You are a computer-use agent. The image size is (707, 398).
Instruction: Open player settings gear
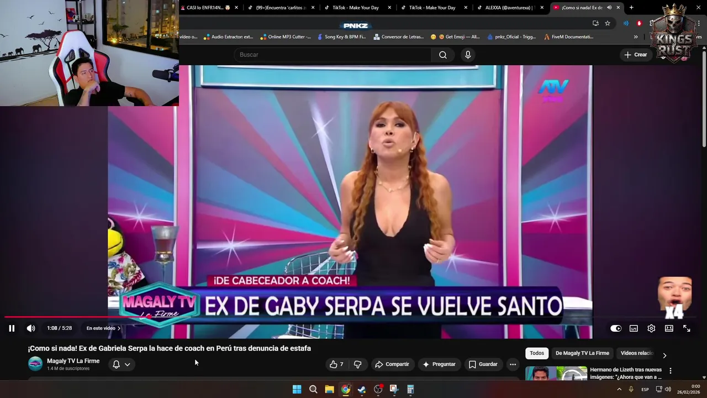pyautogui.click(x=651, y=328)
